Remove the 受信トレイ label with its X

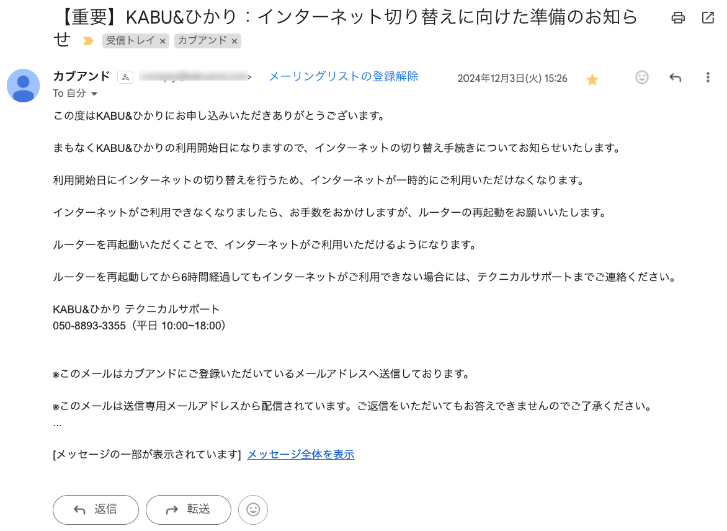(x=163, y=42)
